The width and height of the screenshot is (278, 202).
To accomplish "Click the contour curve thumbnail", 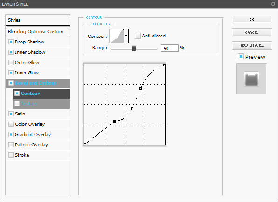I will pyautogui.click(x=117, y=36).
